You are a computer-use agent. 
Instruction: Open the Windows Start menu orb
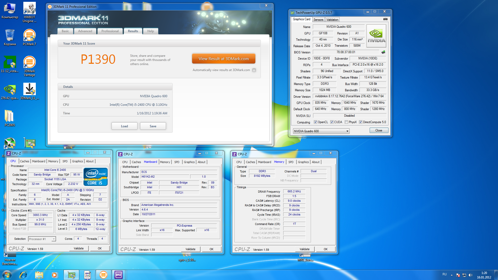[7, 275]
